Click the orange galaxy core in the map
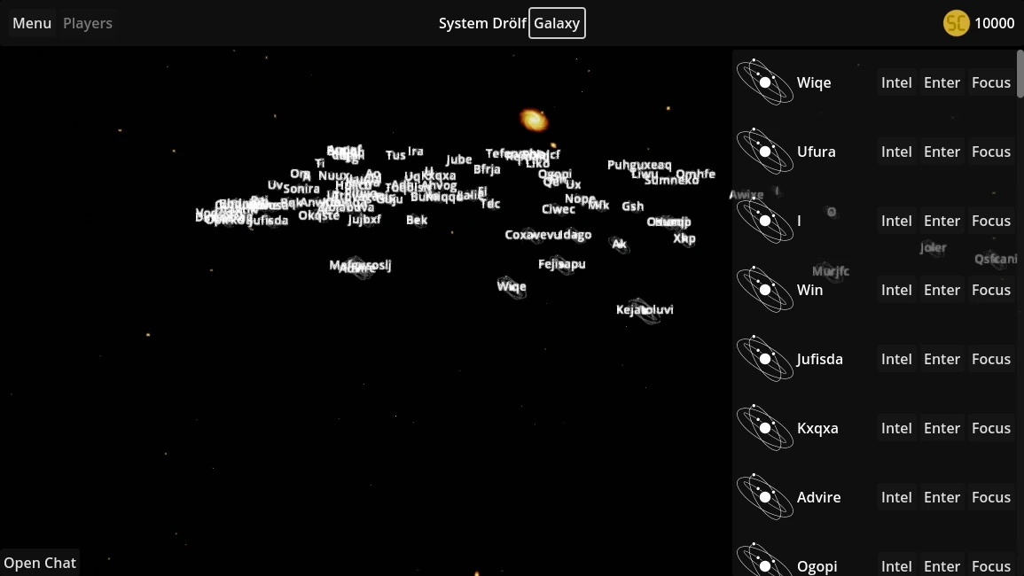This screenshot has height=576, width=1024. (x=534, y=120)
